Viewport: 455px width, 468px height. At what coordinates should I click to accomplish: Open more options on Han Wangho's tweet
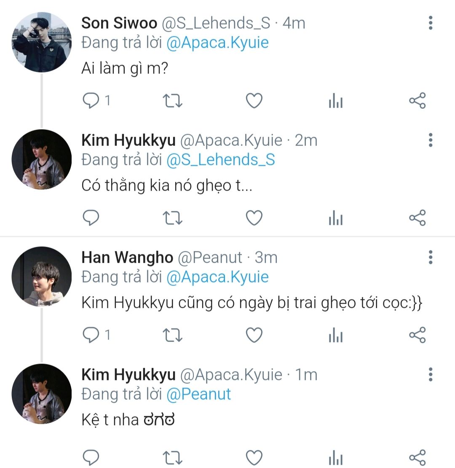tap(430, 257)
